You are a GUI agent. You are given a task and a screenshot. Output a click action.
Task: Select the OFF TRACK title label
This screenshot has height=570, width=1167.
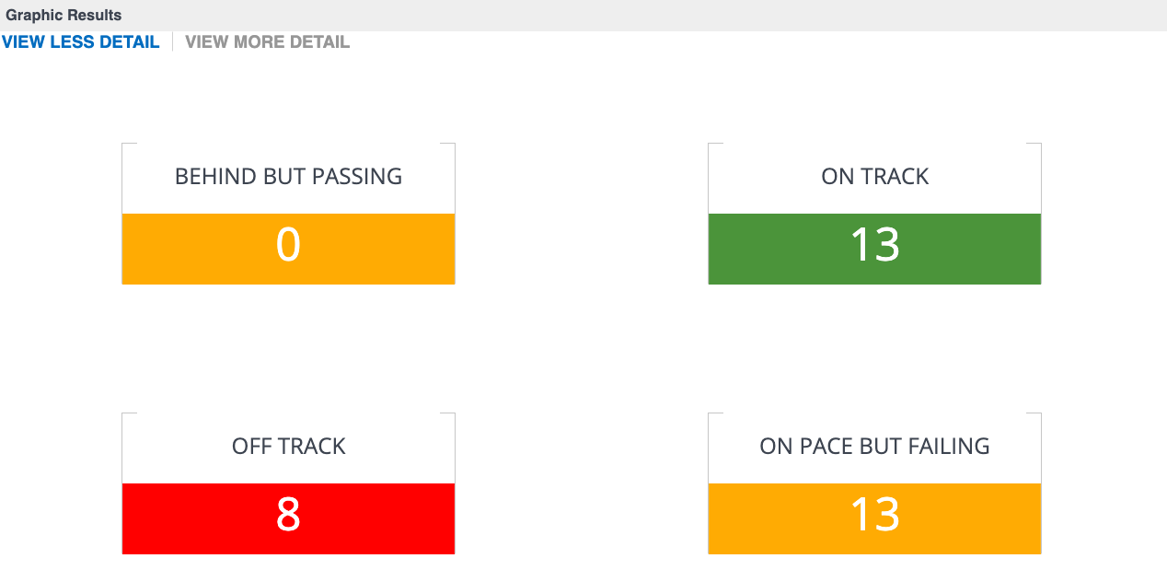[288, 446]
